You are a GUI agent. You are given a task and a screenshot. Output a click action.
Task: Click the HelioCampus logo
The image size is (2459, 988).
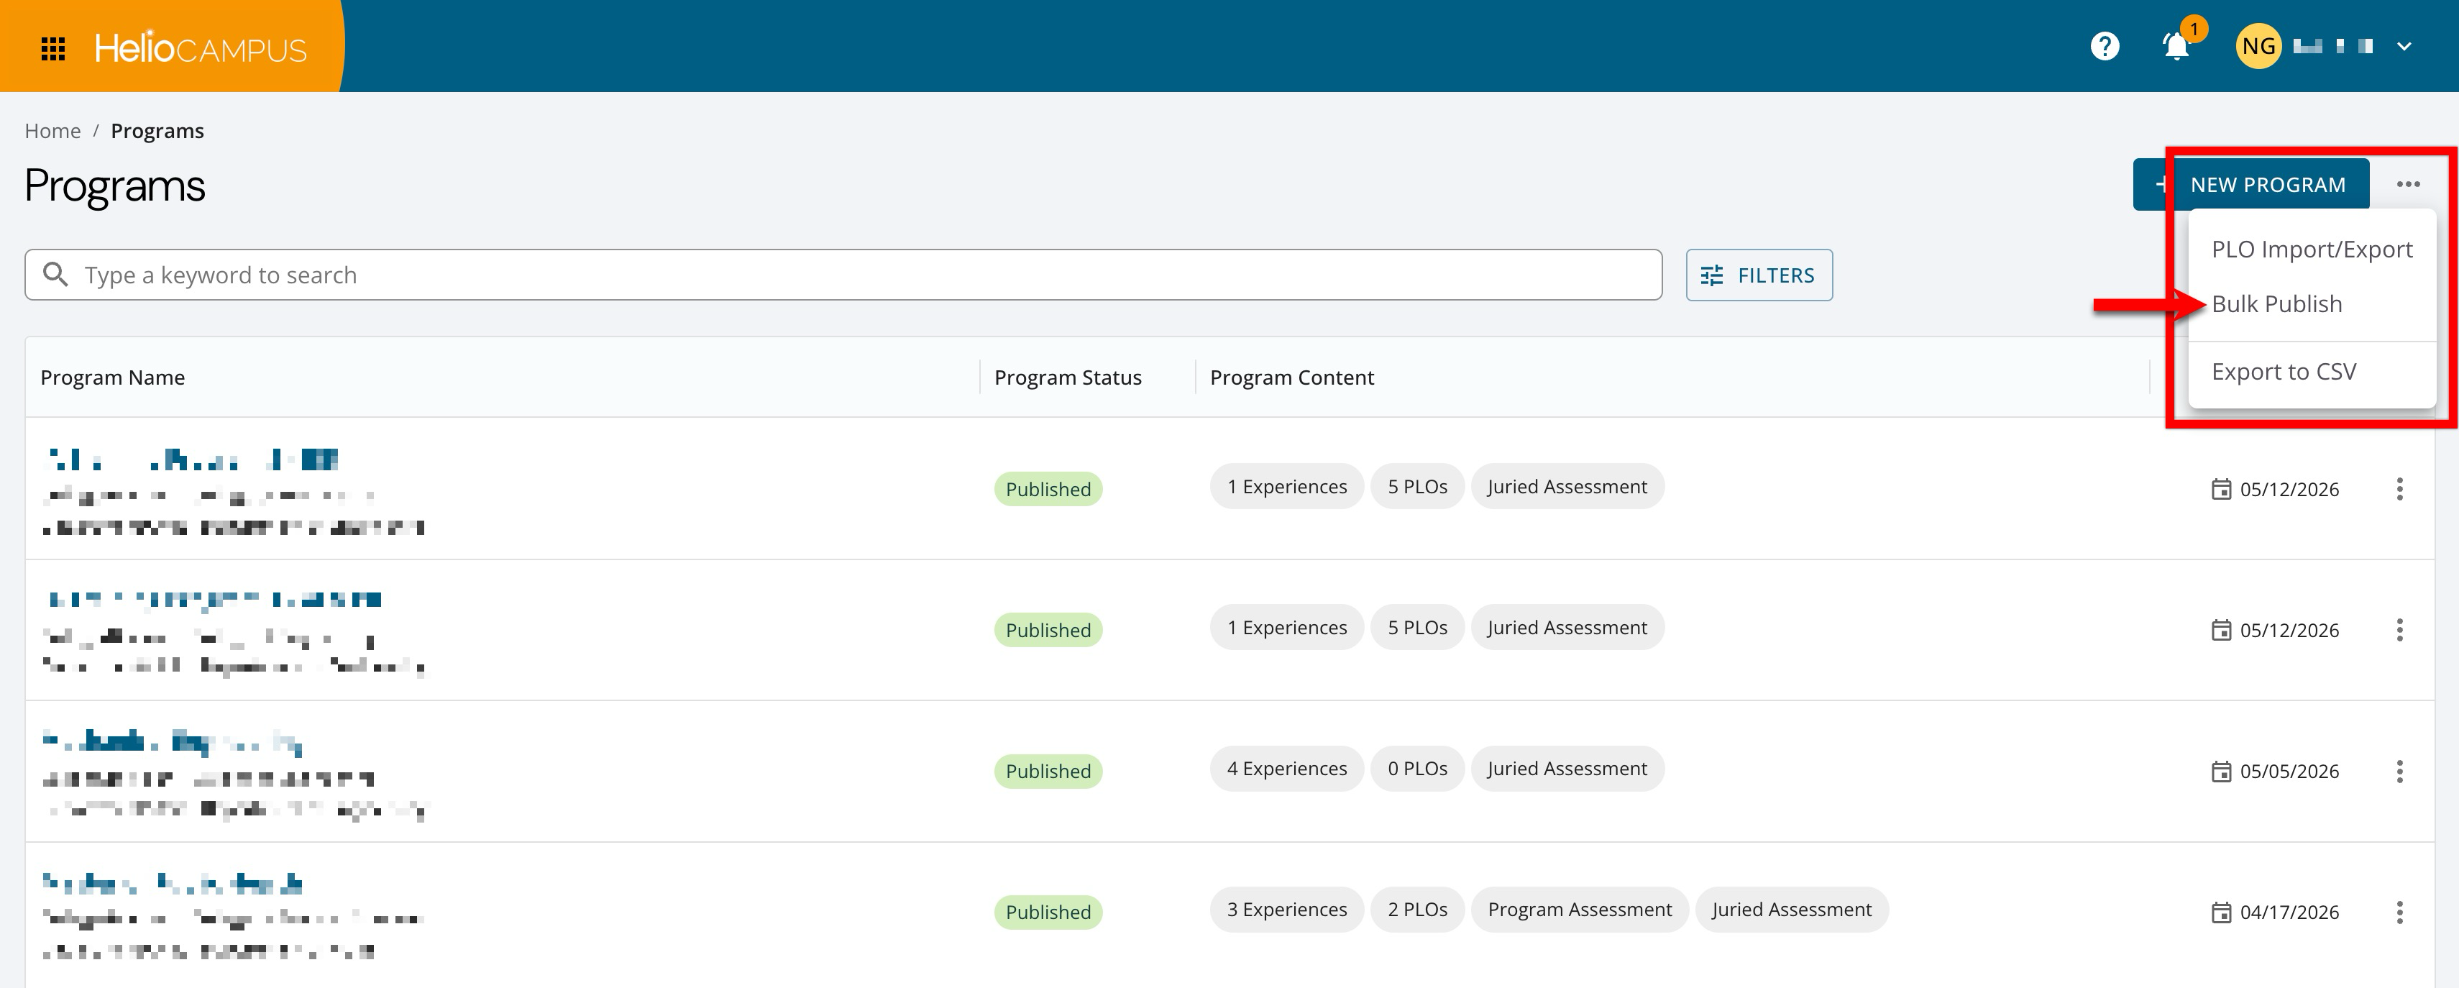[x=201, y=47]
